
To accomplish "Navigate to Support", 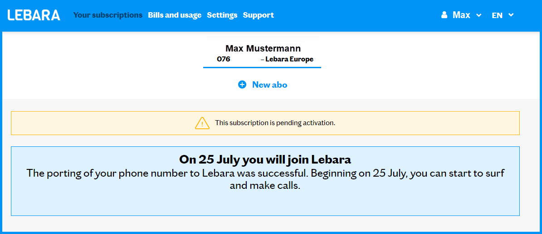I will 259,15.
